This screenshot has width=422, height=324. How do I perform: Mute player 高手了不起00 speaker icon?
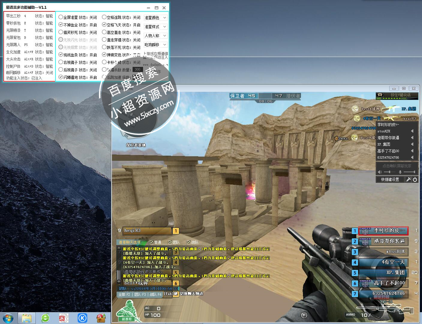[x=412, y=151]
